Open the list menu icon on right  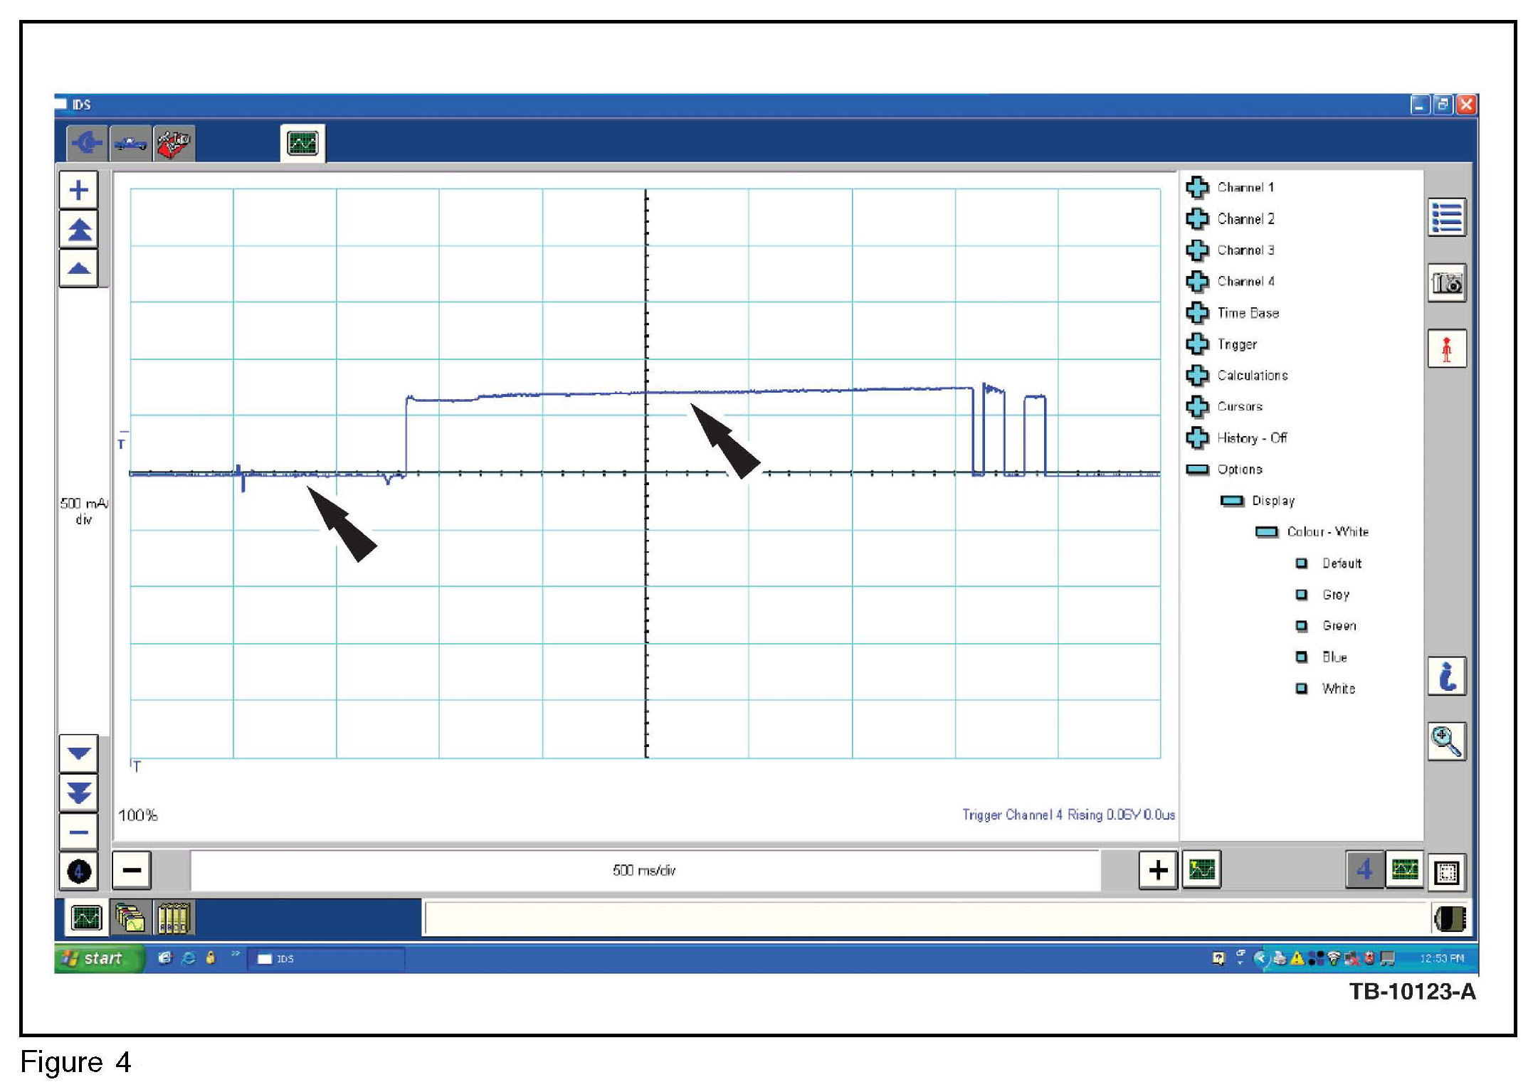pos(1446,218)
